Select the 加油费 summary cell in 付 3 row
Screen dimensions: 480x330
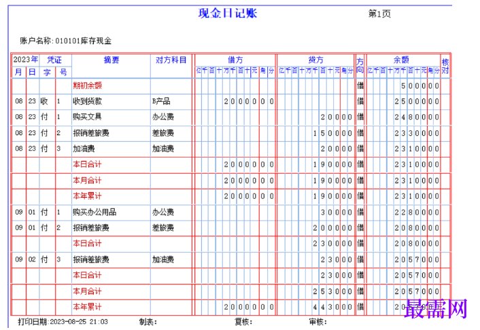pyautogui.click(x=84, y=149)
